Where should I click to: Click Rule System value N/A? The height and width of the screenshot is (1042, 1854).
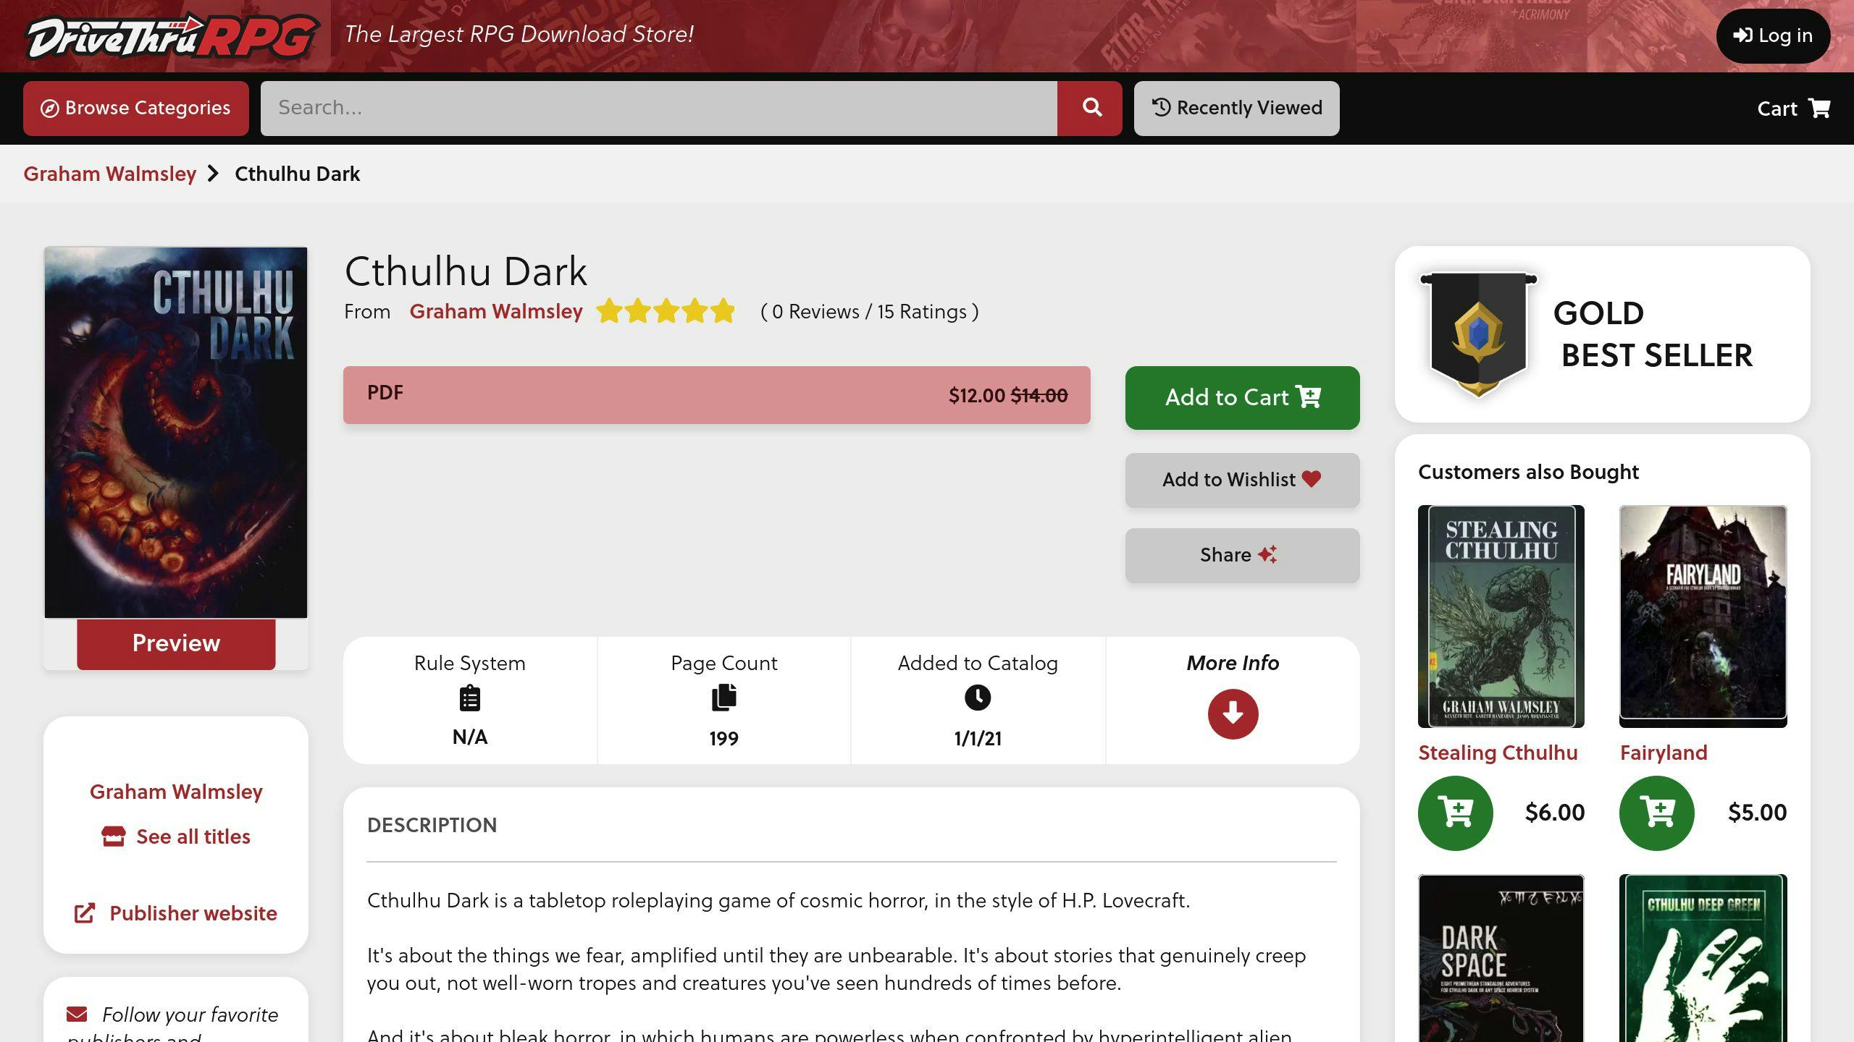point(470,737)
